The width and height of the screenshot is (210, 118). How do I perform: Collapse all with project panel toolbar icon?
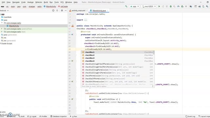click(x=57, y=10)
